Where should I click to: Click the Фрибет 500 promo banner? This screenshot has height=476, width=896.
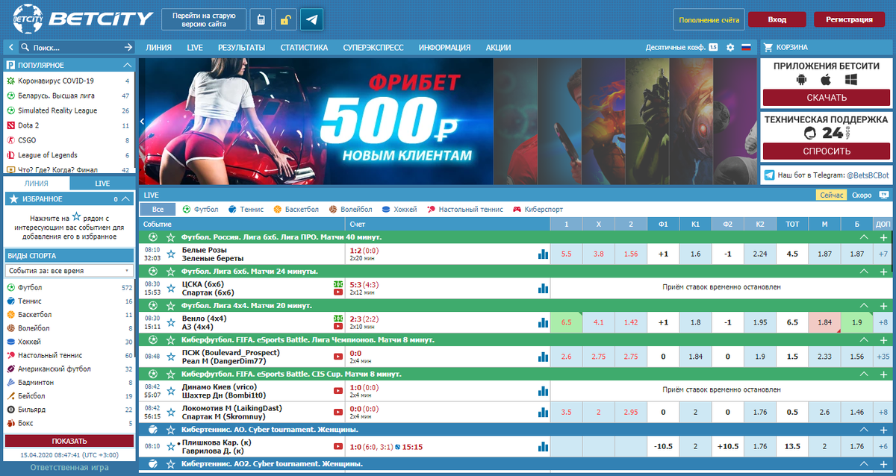click(316, 122)
